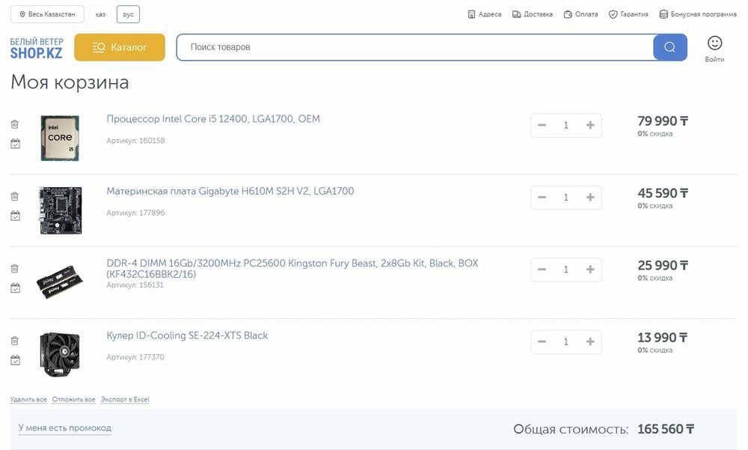Postpone the ID-Cooling cooler item
The image size is (748, 450).
[x=15, y=360]
